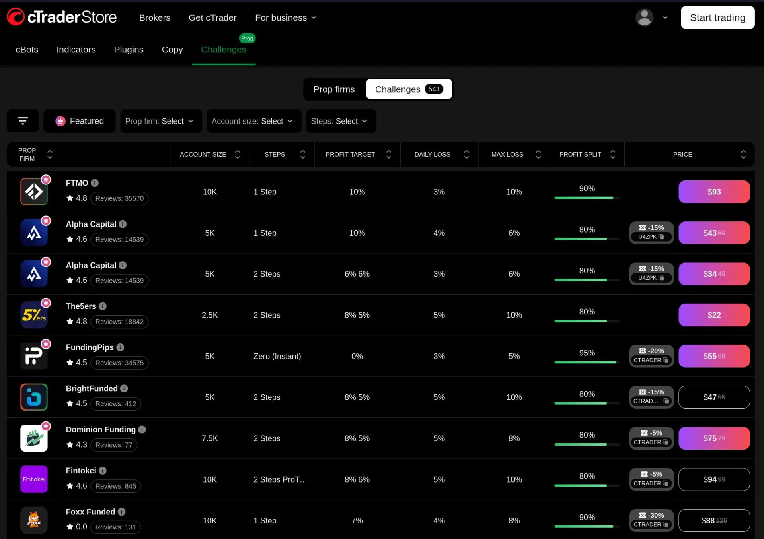The image size is (764, 539).
Task: Switch to the Indicators tab
Action: tap(76, 50)
